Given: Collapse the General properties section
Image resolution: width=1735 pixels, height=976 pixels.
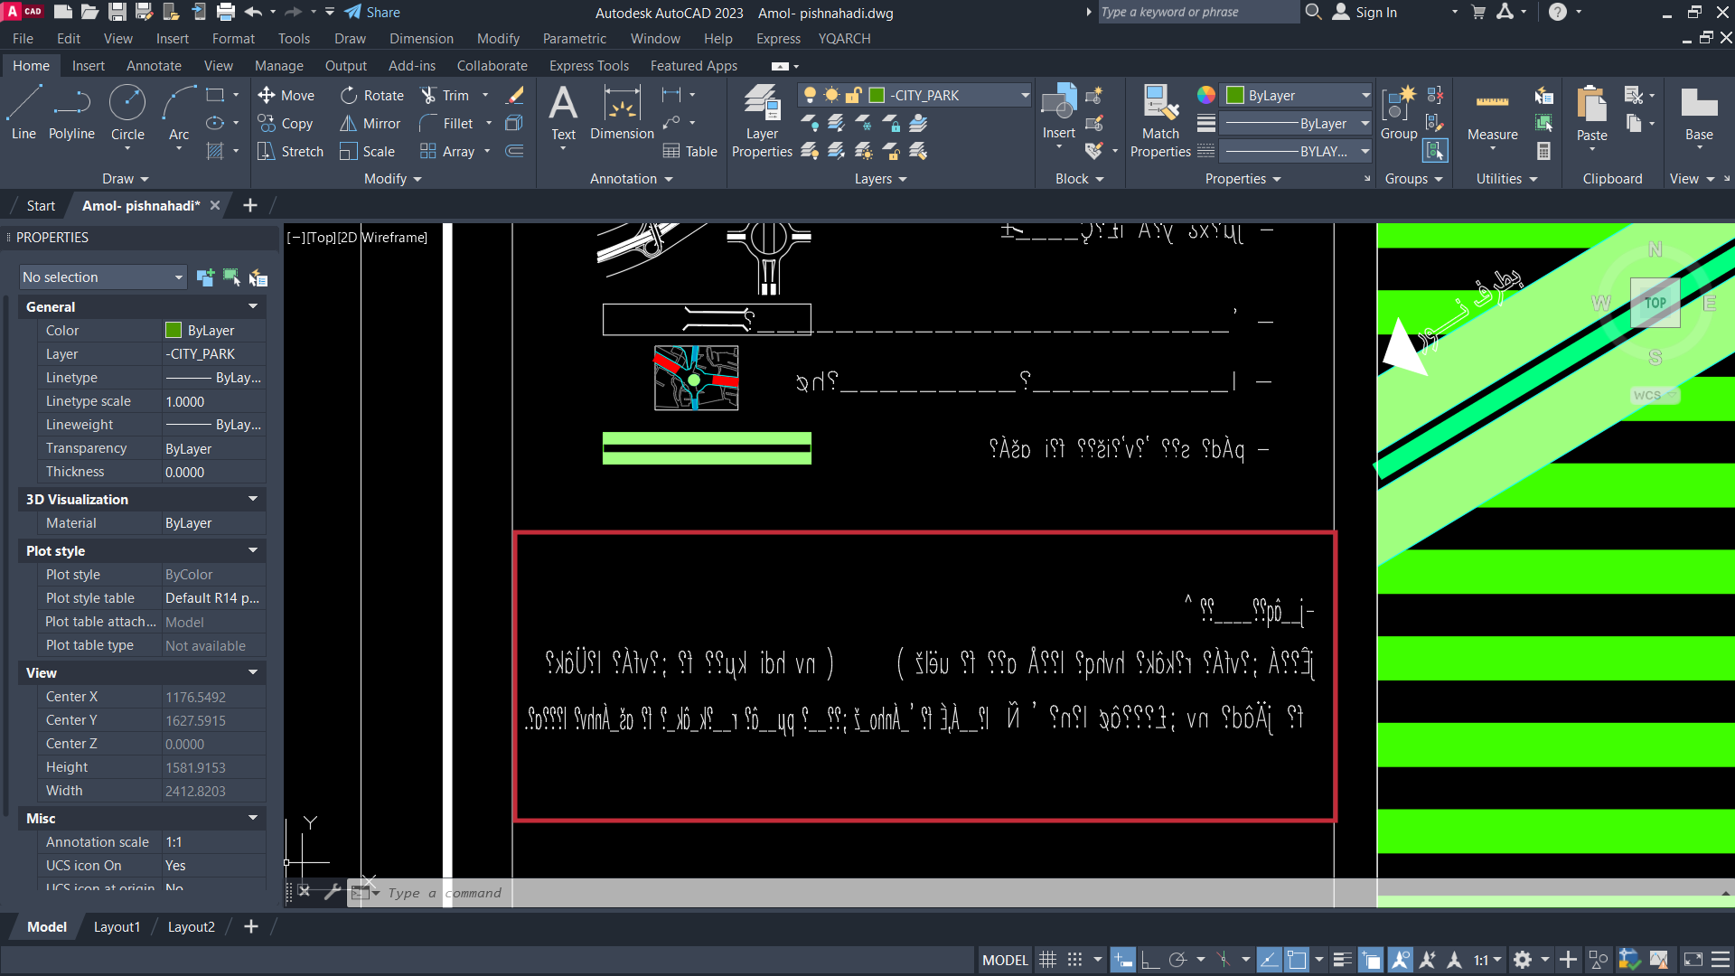Looking at the screenshot, I should click(x=253, y=307).
